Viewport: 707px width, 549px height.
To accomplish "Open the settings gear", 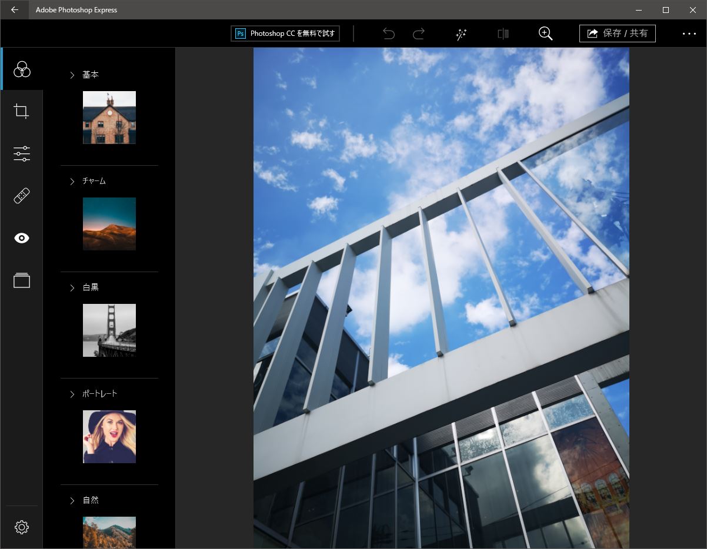I will click(x=22, y=527).
